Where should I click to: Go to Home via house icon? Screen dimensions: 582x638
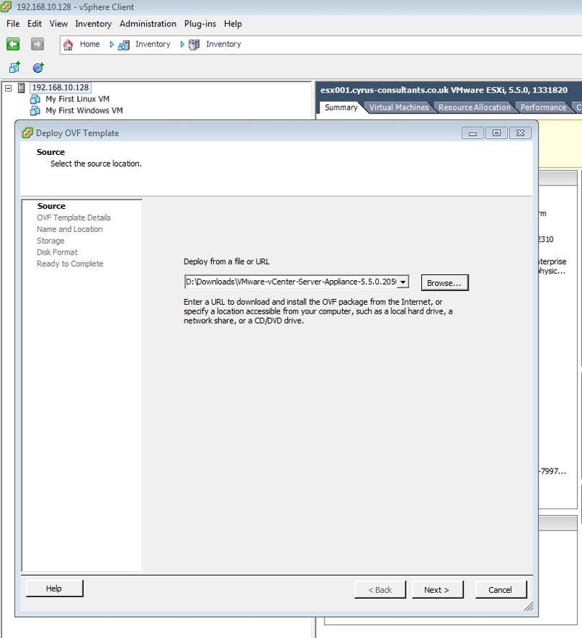(68, 44)
